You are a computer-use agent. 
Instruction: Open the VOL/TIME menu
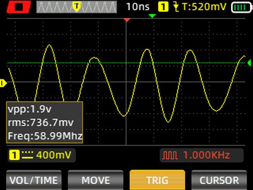tap(34, 180)
